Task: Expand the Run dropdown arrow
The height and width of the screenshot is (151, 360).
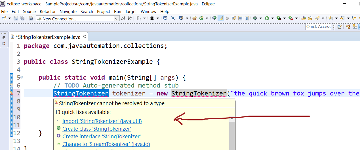Action: pos(273,18)
